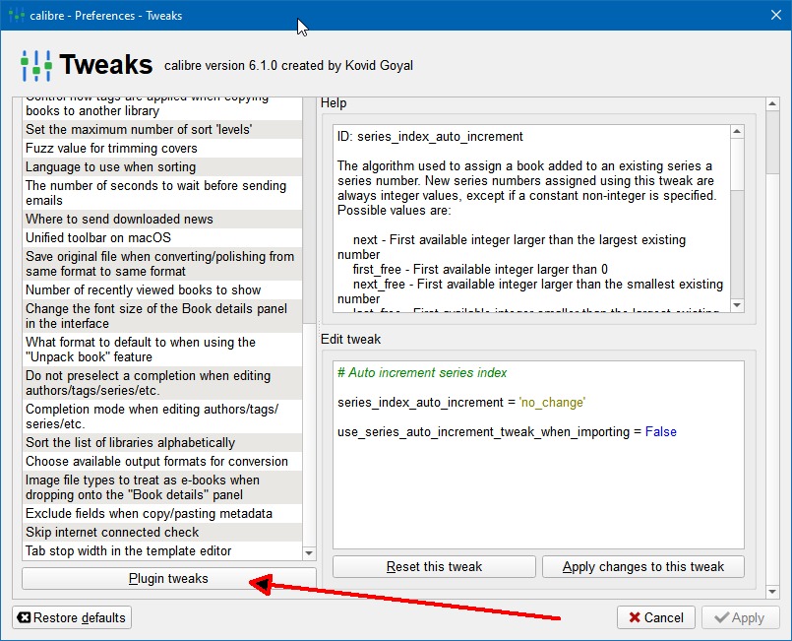Click the checkmark icon on Apply

(722, 617)
